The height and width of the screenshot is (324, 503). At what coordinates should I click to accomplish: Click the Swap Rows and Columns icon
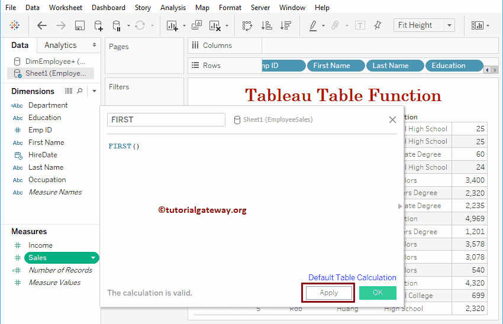(247, 25)
